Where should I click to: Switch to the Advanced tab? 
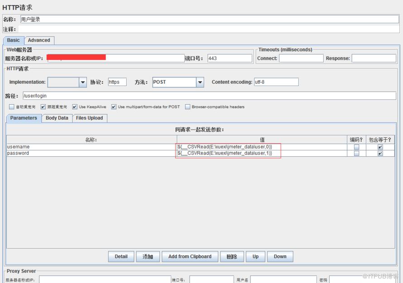pyautogui.click(x=39, y=40)
